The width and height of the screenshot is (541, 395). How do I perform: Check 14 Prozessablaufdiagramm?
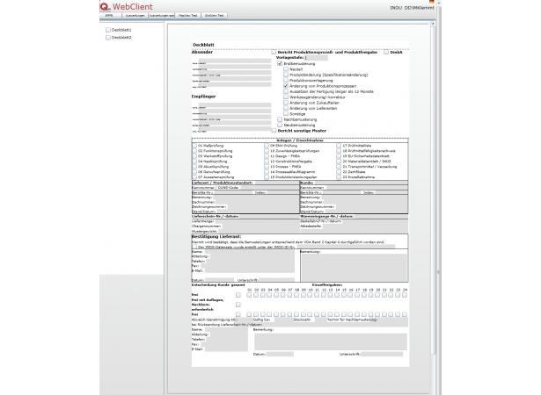267,171
